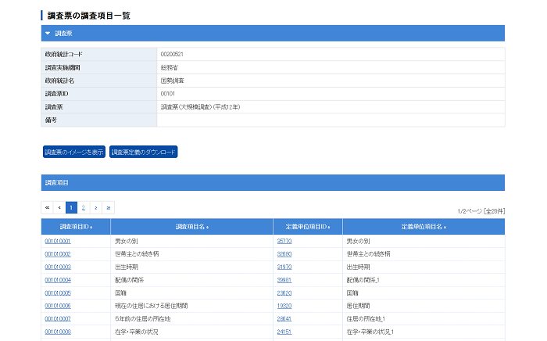This screenshot has height=341, width=547.
Task: Open survey item link 001010006
Action: (58, 306)
